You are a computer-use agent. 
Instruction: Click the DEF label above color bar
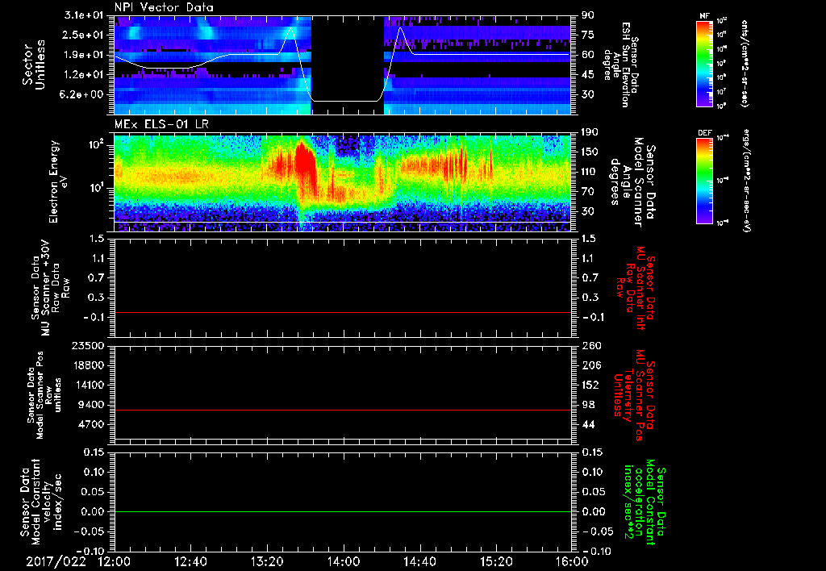(705, 133)
